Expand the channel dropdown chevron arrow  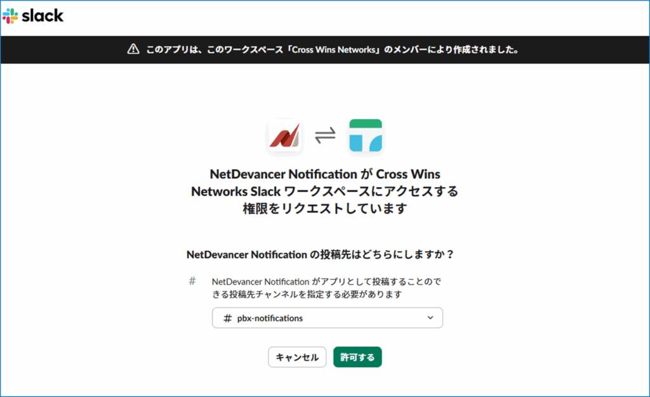click(x=430, y=318)
